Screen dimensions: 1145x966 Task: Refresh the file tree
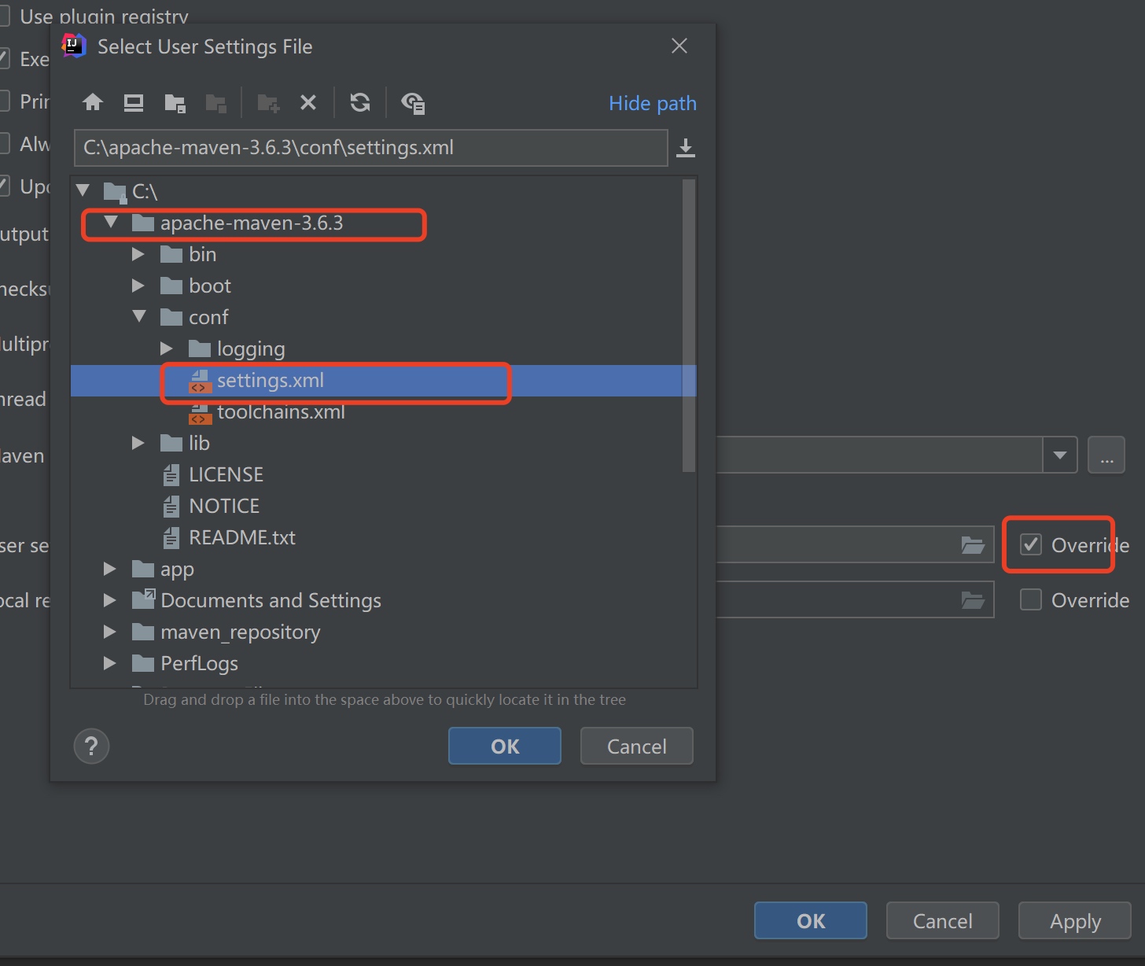point(360,102)
